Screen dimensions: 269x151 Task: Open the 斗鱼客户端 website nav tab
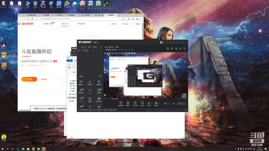47,23
